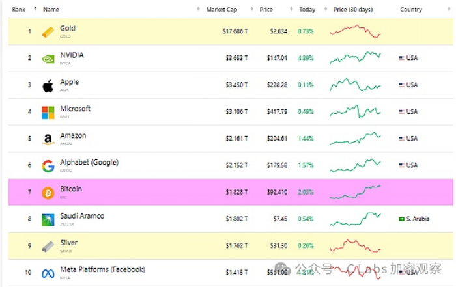Click Alphabet's 30-day price chart
This screenshot has width=456, height=287.
355,165
